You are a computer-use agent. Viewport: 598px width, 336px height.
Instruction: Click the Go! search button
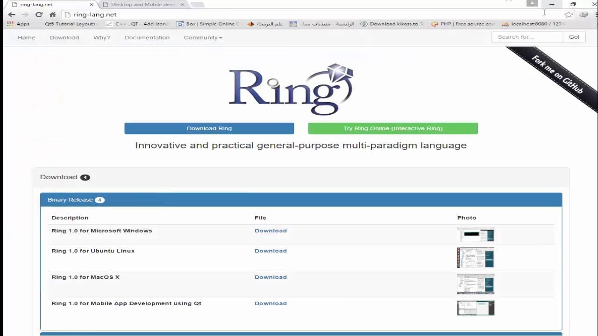tap(574, 37)
